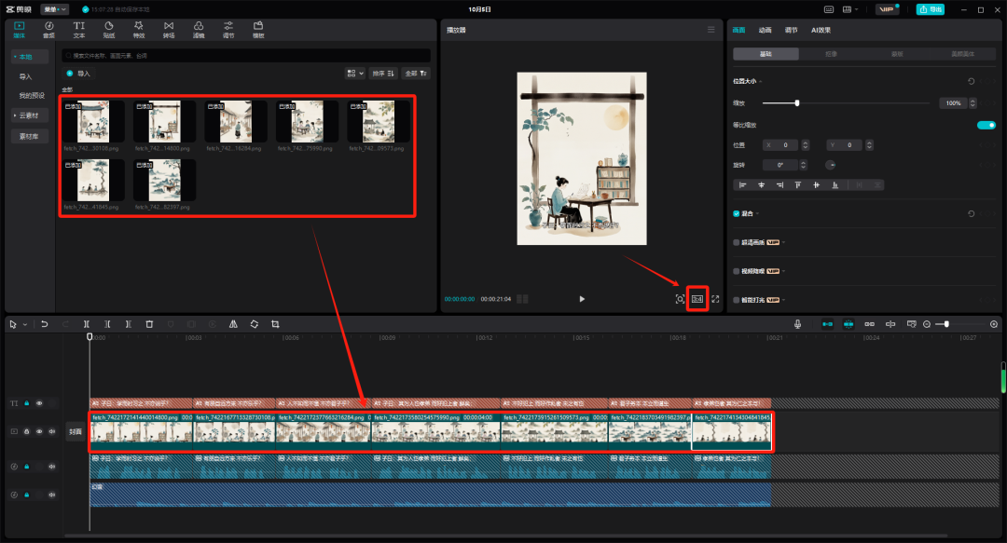Click the 缩放 percentage stepper
Viewport: 1007px width, 543px height.
click(973, 103)
